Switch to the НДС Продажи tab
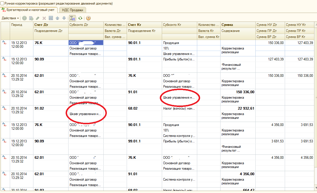Image resolution: width=317 pixels, height=193 pixels. click(x=73, y=10)
